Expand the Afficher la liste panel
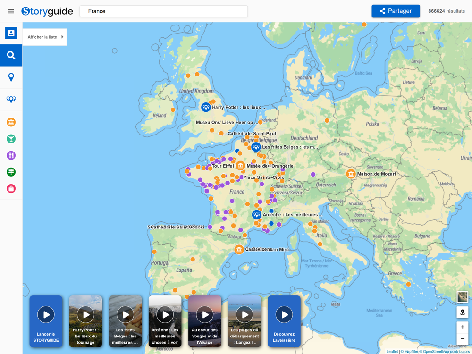 click(44, 37)
